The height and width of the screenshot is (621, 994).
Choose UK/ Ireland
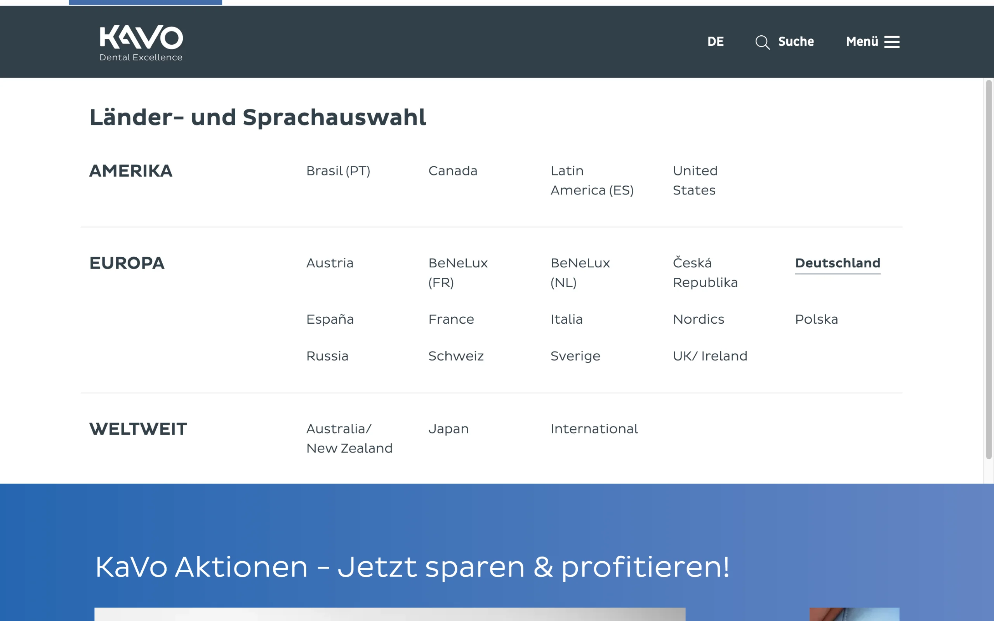(x=710, y=356)
